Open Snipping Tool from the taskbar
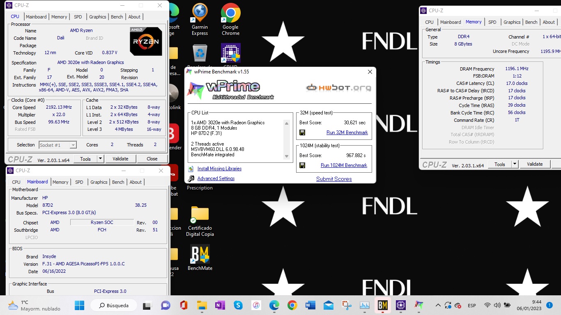The image size is (561, 315). [346, 305]
